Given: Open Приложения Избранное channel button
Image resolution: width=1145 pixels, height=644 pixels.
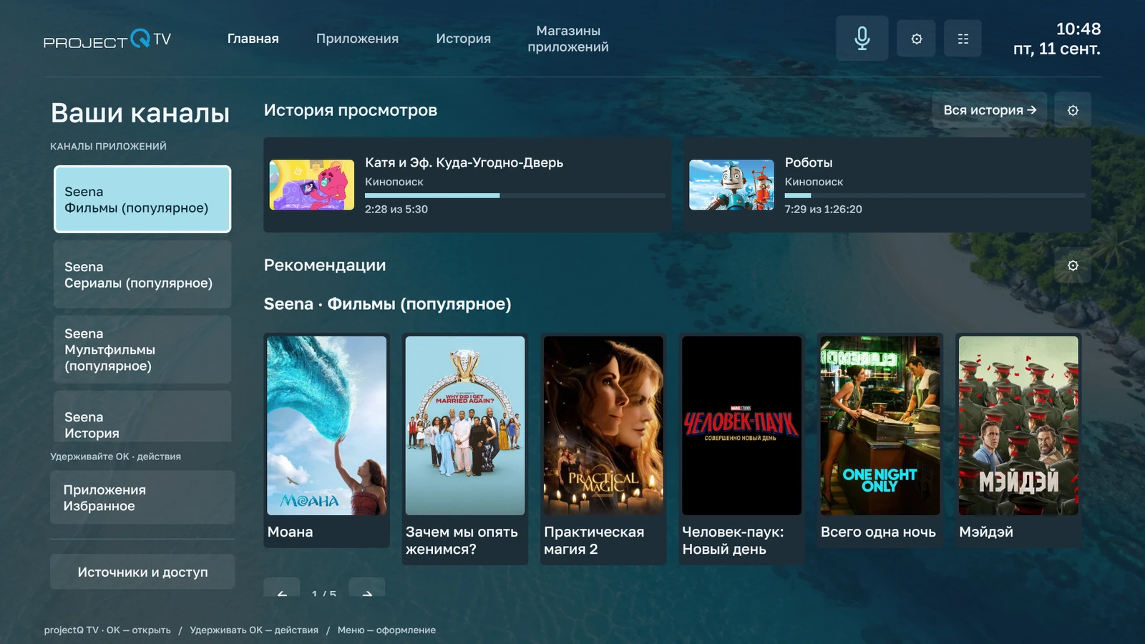Looking at the screenshot, I should (x=142, y=497).
